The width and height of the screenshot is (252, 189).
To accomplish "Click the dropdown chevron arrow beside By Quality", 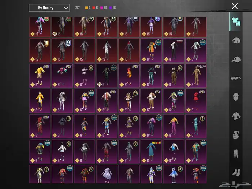I will [65, 8].
